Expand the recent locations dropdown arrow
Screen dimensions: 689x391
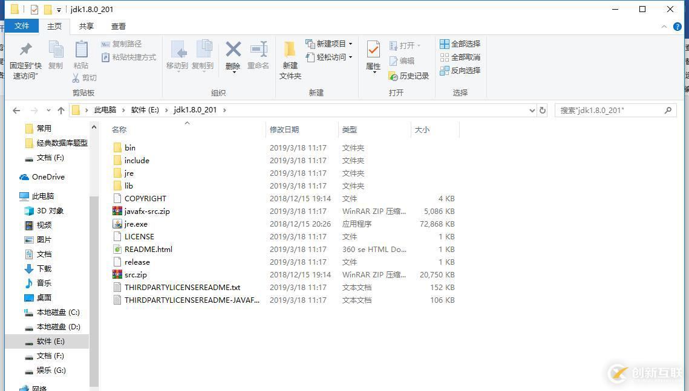(48, 110)
